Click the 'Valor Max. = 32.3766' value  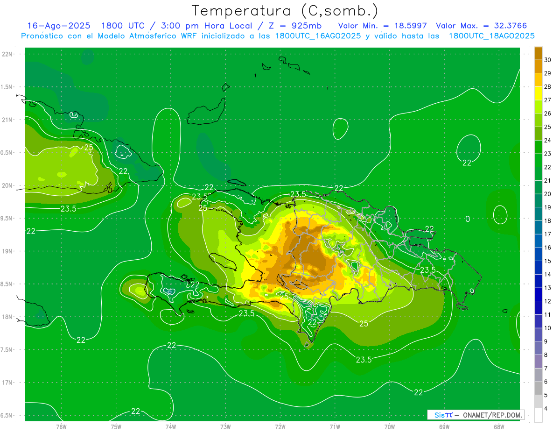(x=481, y=26)
